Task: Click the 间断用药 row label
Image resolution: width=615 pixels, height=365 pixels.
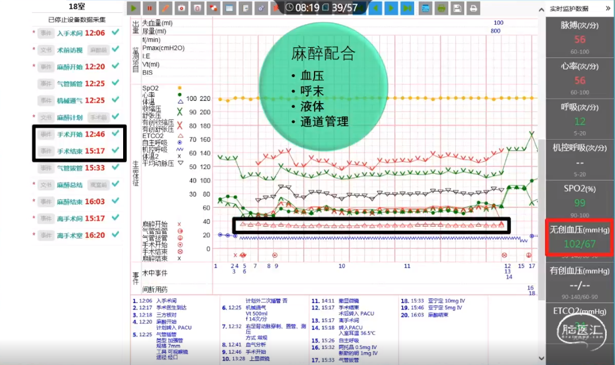Action: click(x=155, y=289)
